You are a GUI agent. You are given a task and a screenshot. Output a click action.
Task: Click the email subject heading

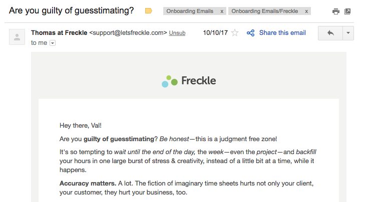(72, 10)
